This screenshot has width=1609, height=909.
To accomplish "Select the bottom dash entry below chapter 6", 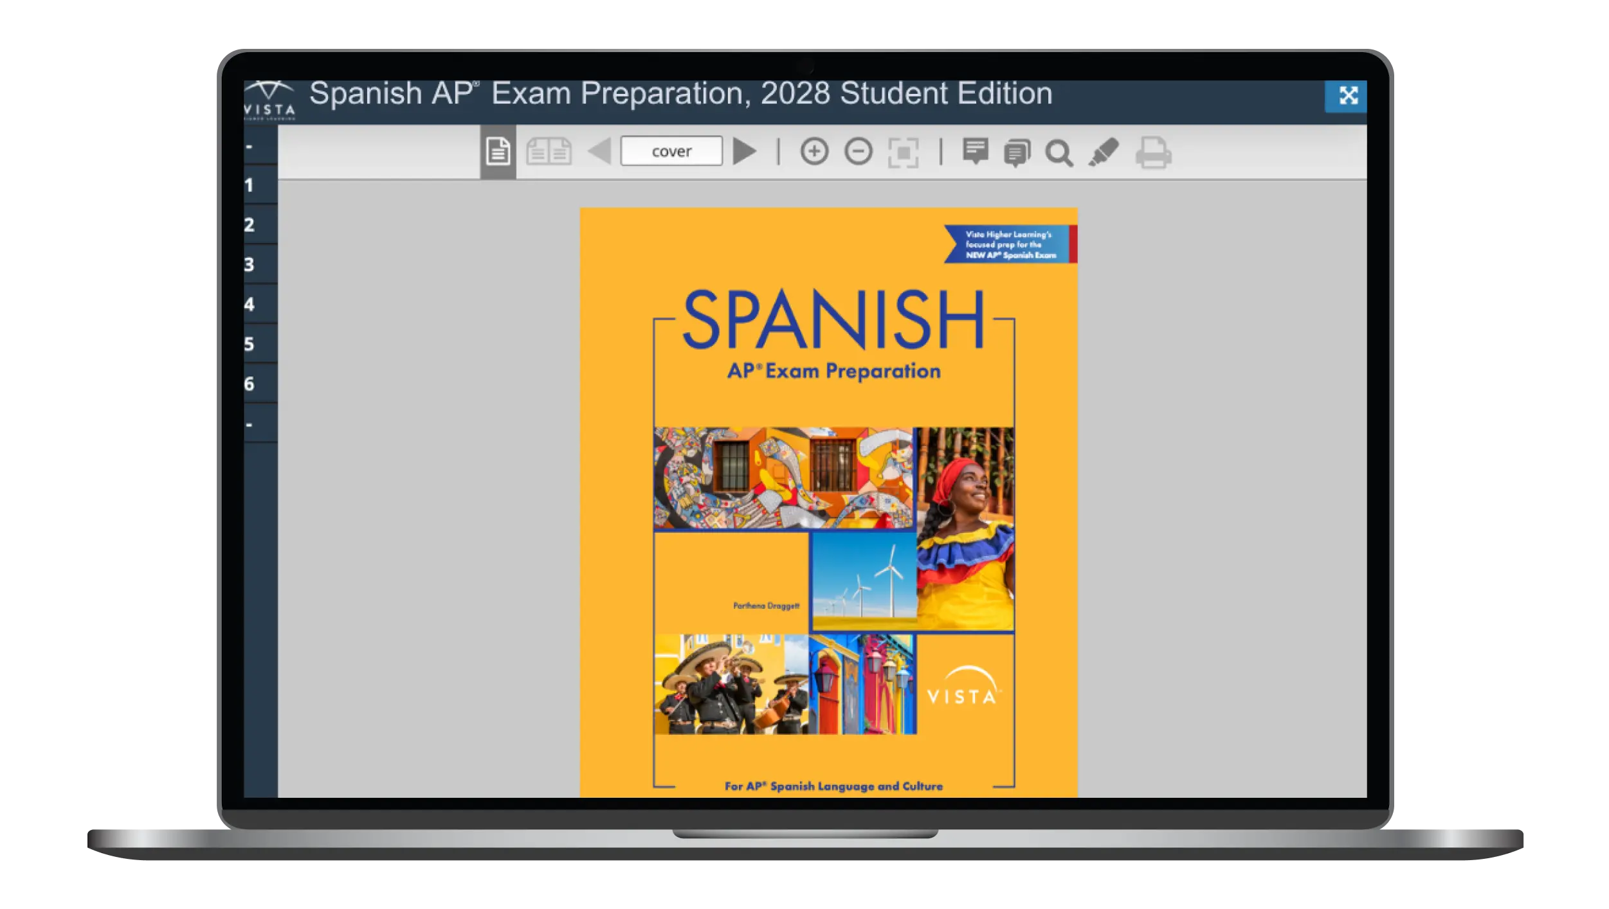I will [x=260, y=424].
